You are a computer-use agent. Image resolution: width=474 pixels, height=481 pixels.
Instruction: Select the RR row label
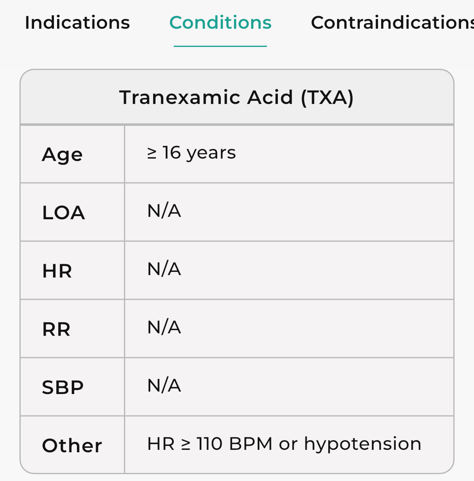tap(56, 329)
